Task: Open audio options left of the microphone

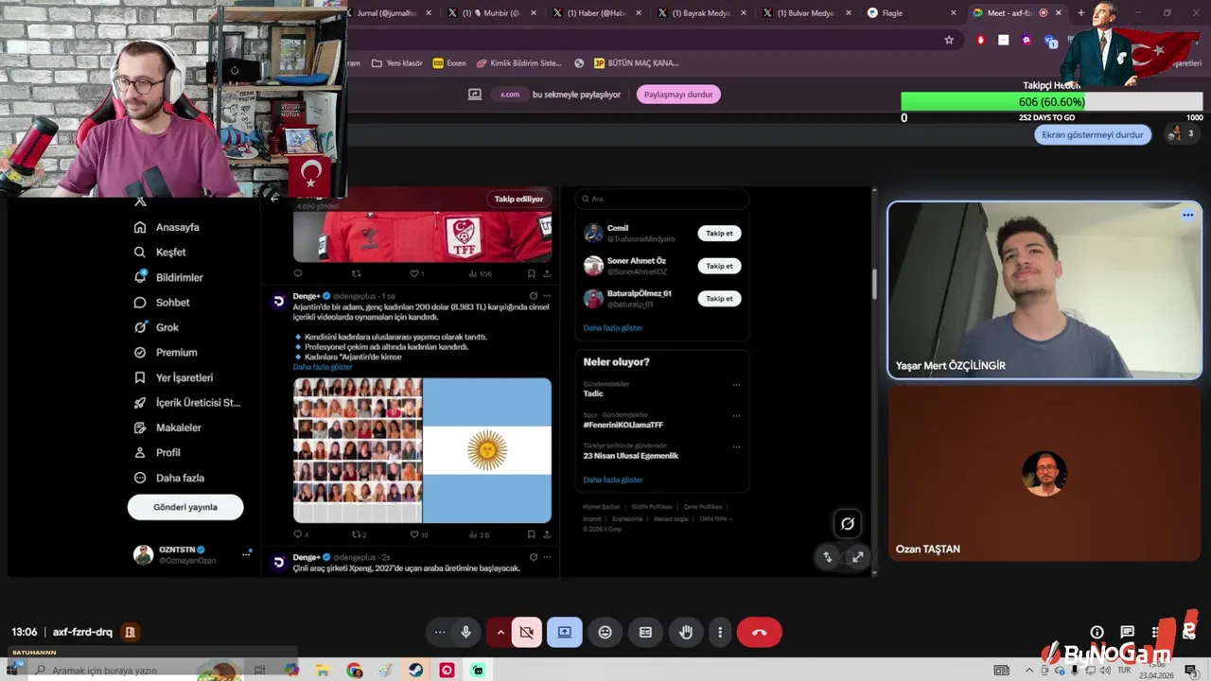Action: pyautogui.click(x=440, y=632)
